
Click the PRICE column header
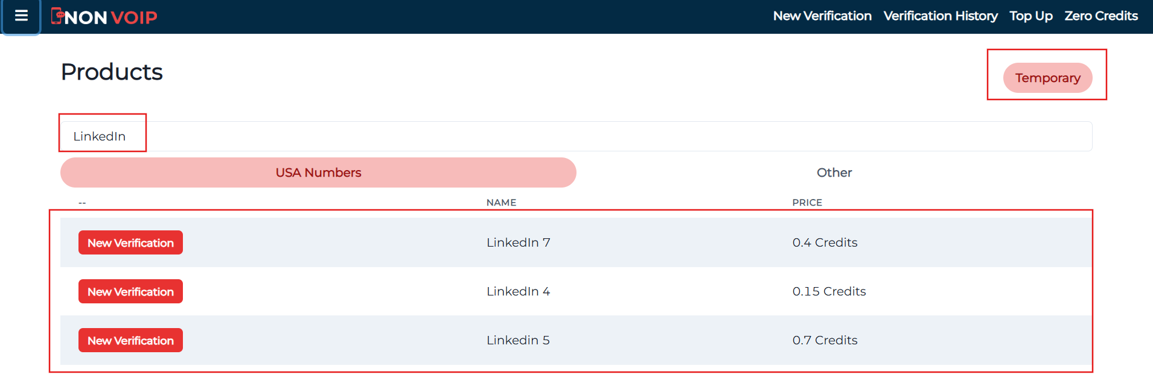coord(807,203)
